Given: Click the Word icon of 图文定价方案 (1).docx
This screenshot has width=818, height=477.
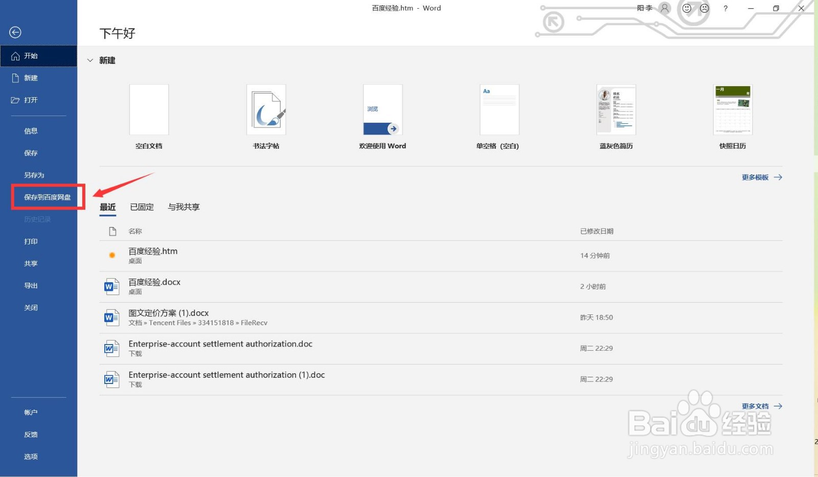Looking at the screenshot, I should (x=111, y=317).
